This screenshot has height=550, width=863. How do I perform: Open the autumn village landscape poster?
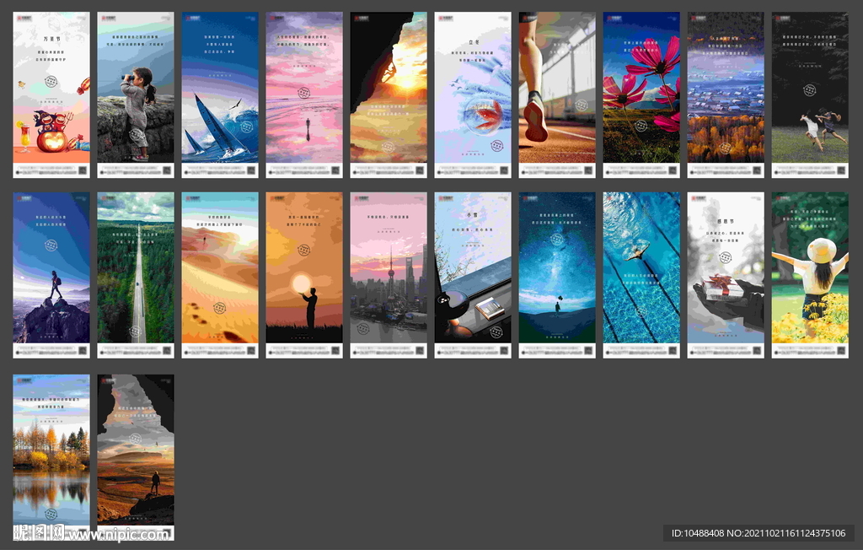(x=726, y=94)
